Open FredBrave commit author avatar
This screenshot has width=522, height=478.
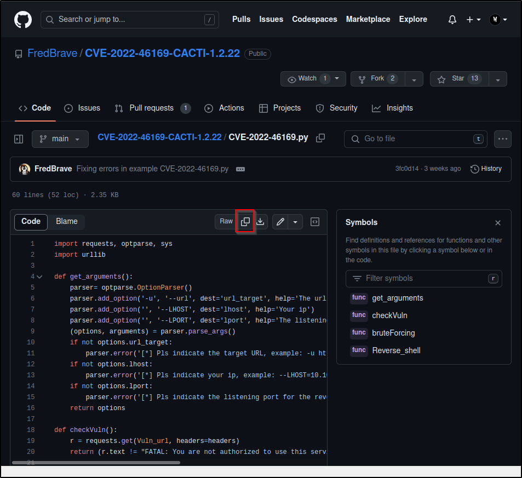(24, 169)
